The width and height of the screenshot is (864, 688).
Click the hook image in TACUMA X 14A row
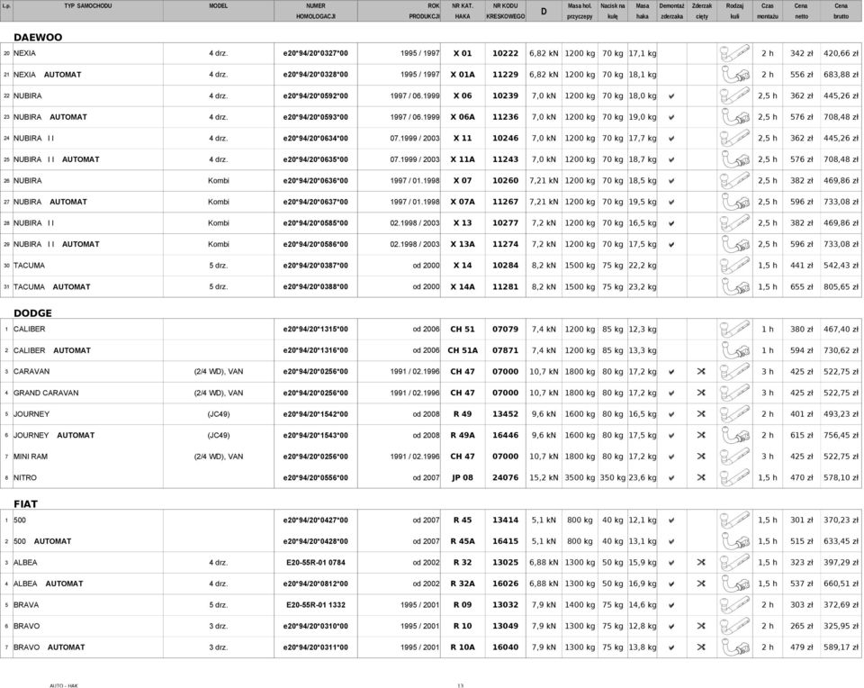(x=734, y=286)
